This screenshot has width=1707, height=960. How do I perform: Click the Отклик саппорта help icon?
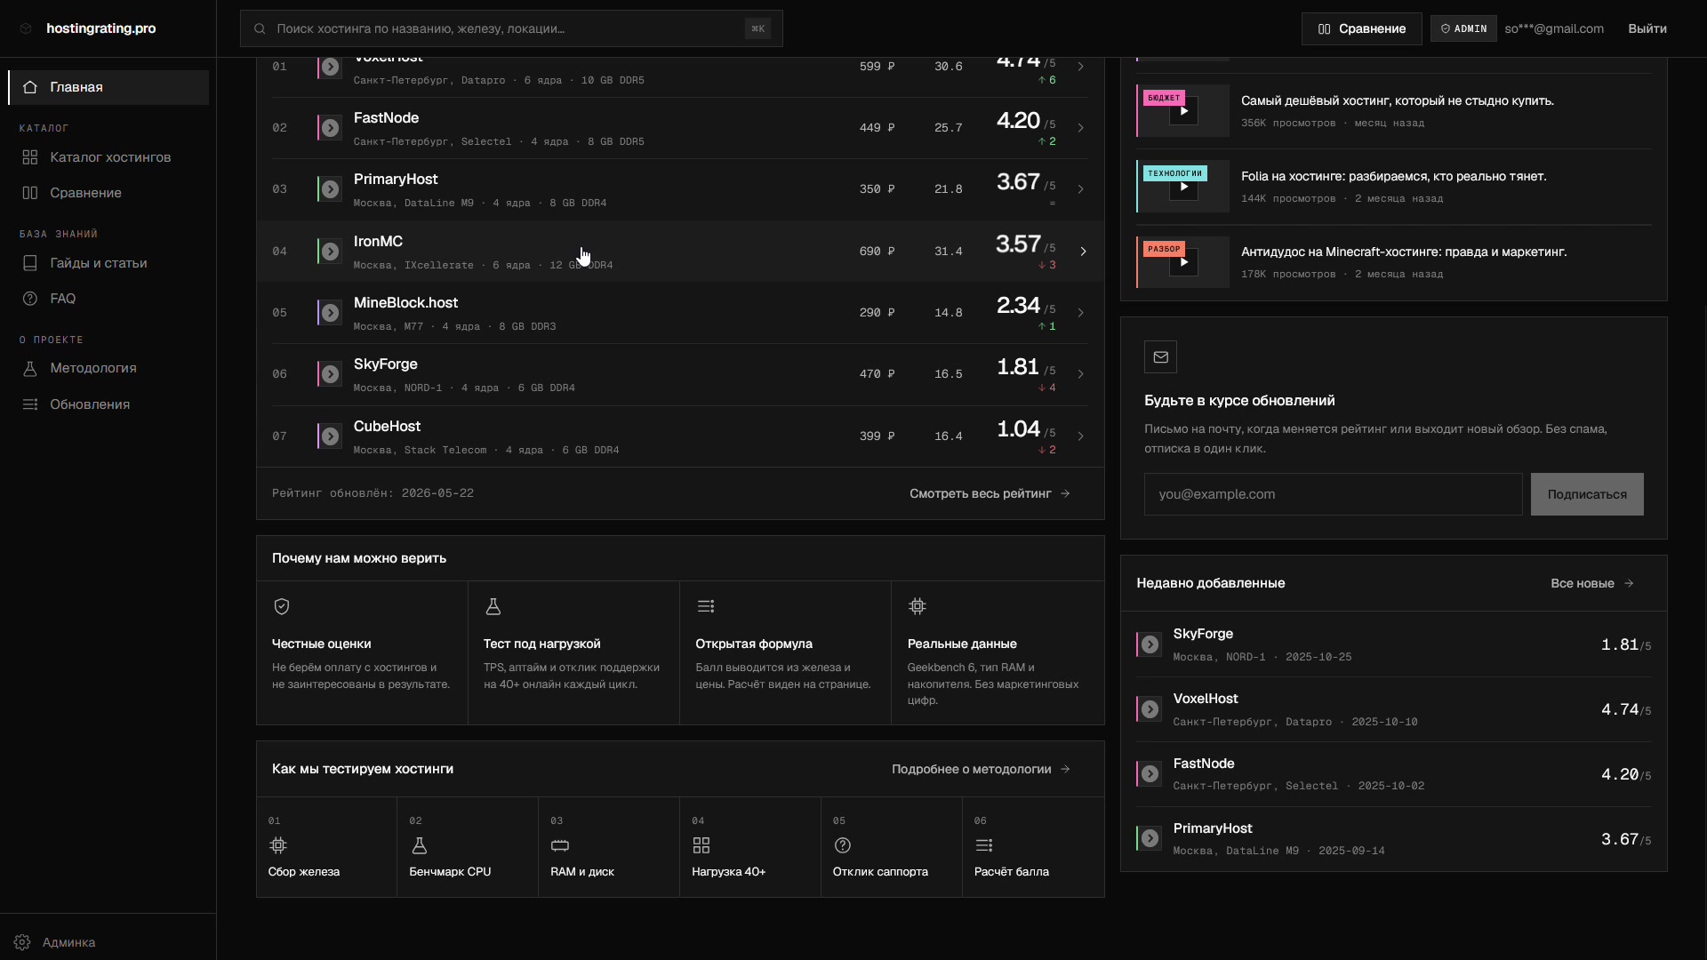843,845
